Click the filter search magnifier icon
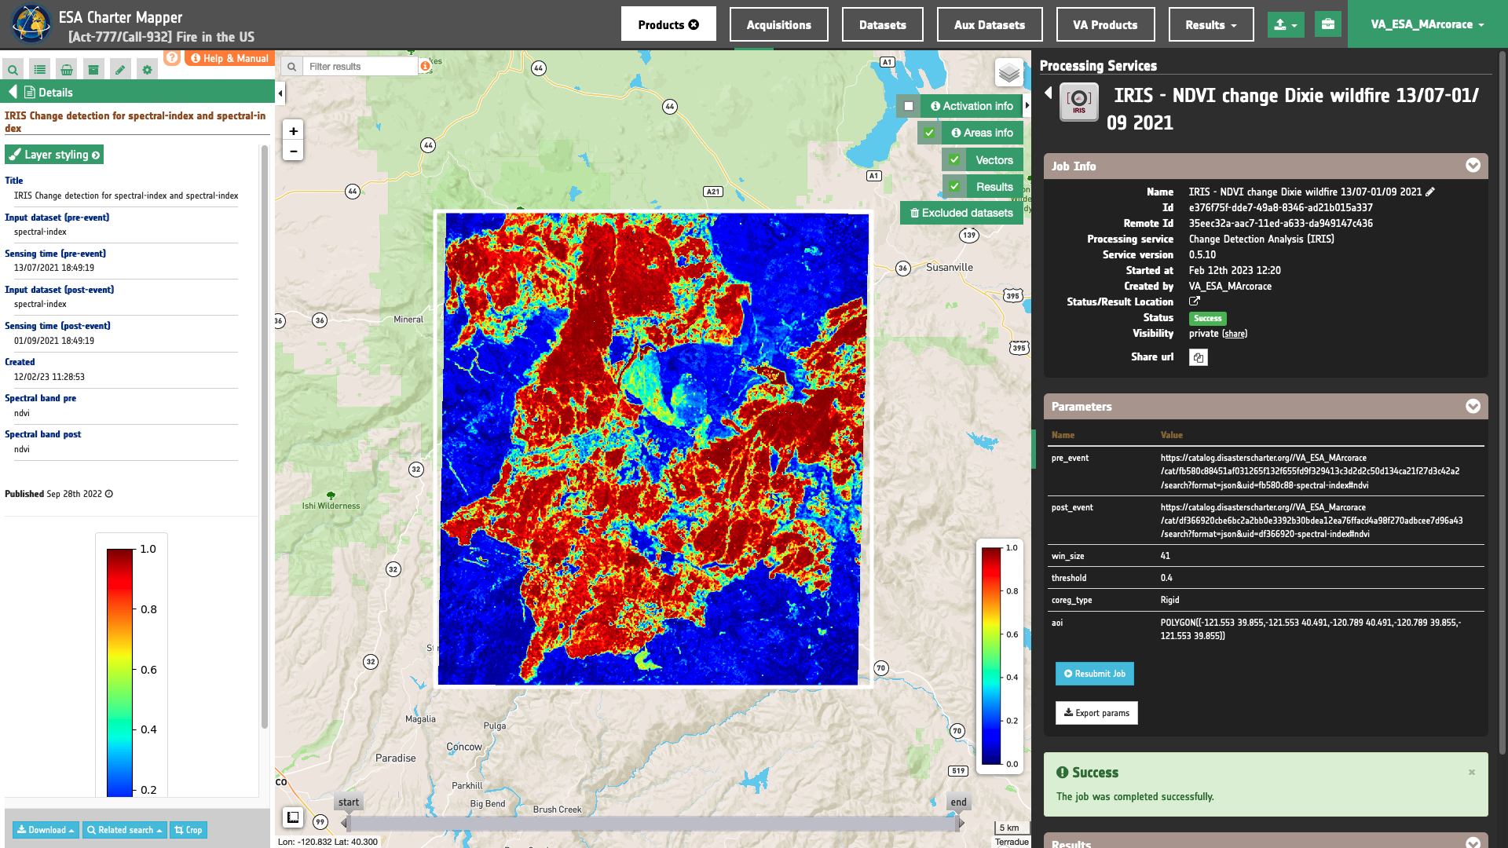The image size is (1508, 848). 292,67
